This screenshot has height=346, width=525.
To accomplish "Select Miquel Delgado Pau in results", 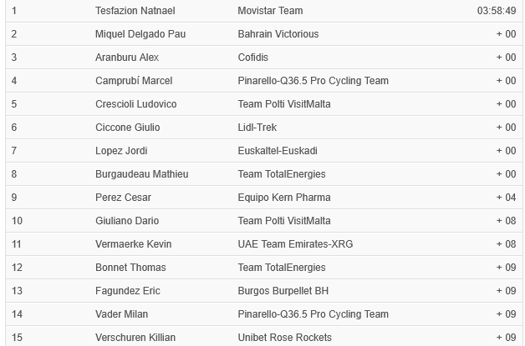I will 140,34.
